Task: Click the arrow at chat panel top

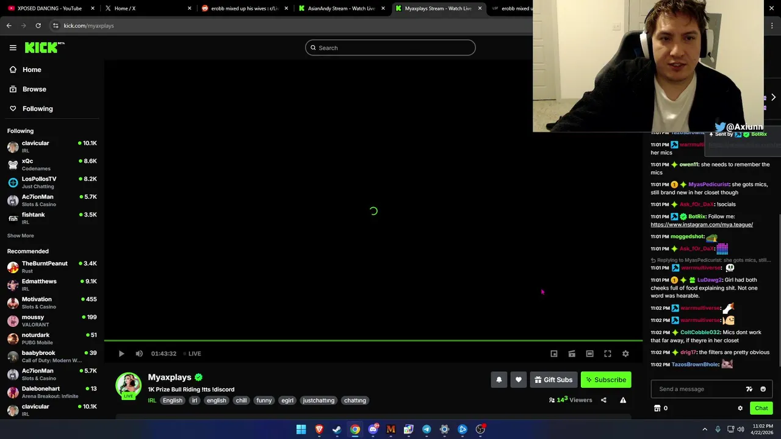Action: click(x=773, y=98)
